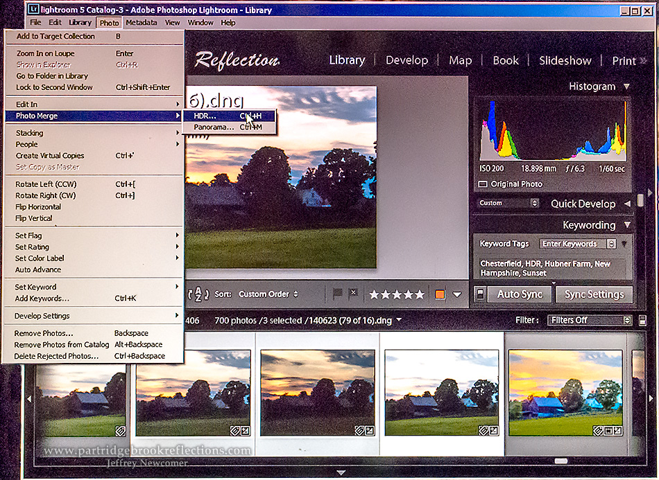659x480 pixels.
Task: Toggle the filter lock switch beside Filters Off
Action: pyautogui.click(x=642, y=321)
